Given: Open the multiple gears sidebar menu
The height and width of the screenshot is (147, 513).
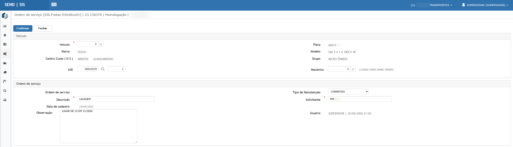Looking at the screenshot, I should 5,54.
